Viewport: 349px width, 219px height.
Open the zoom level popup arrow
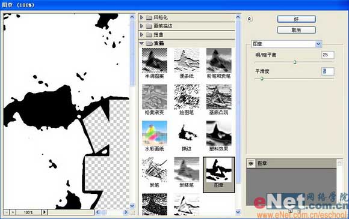click(x=45, y=212)
